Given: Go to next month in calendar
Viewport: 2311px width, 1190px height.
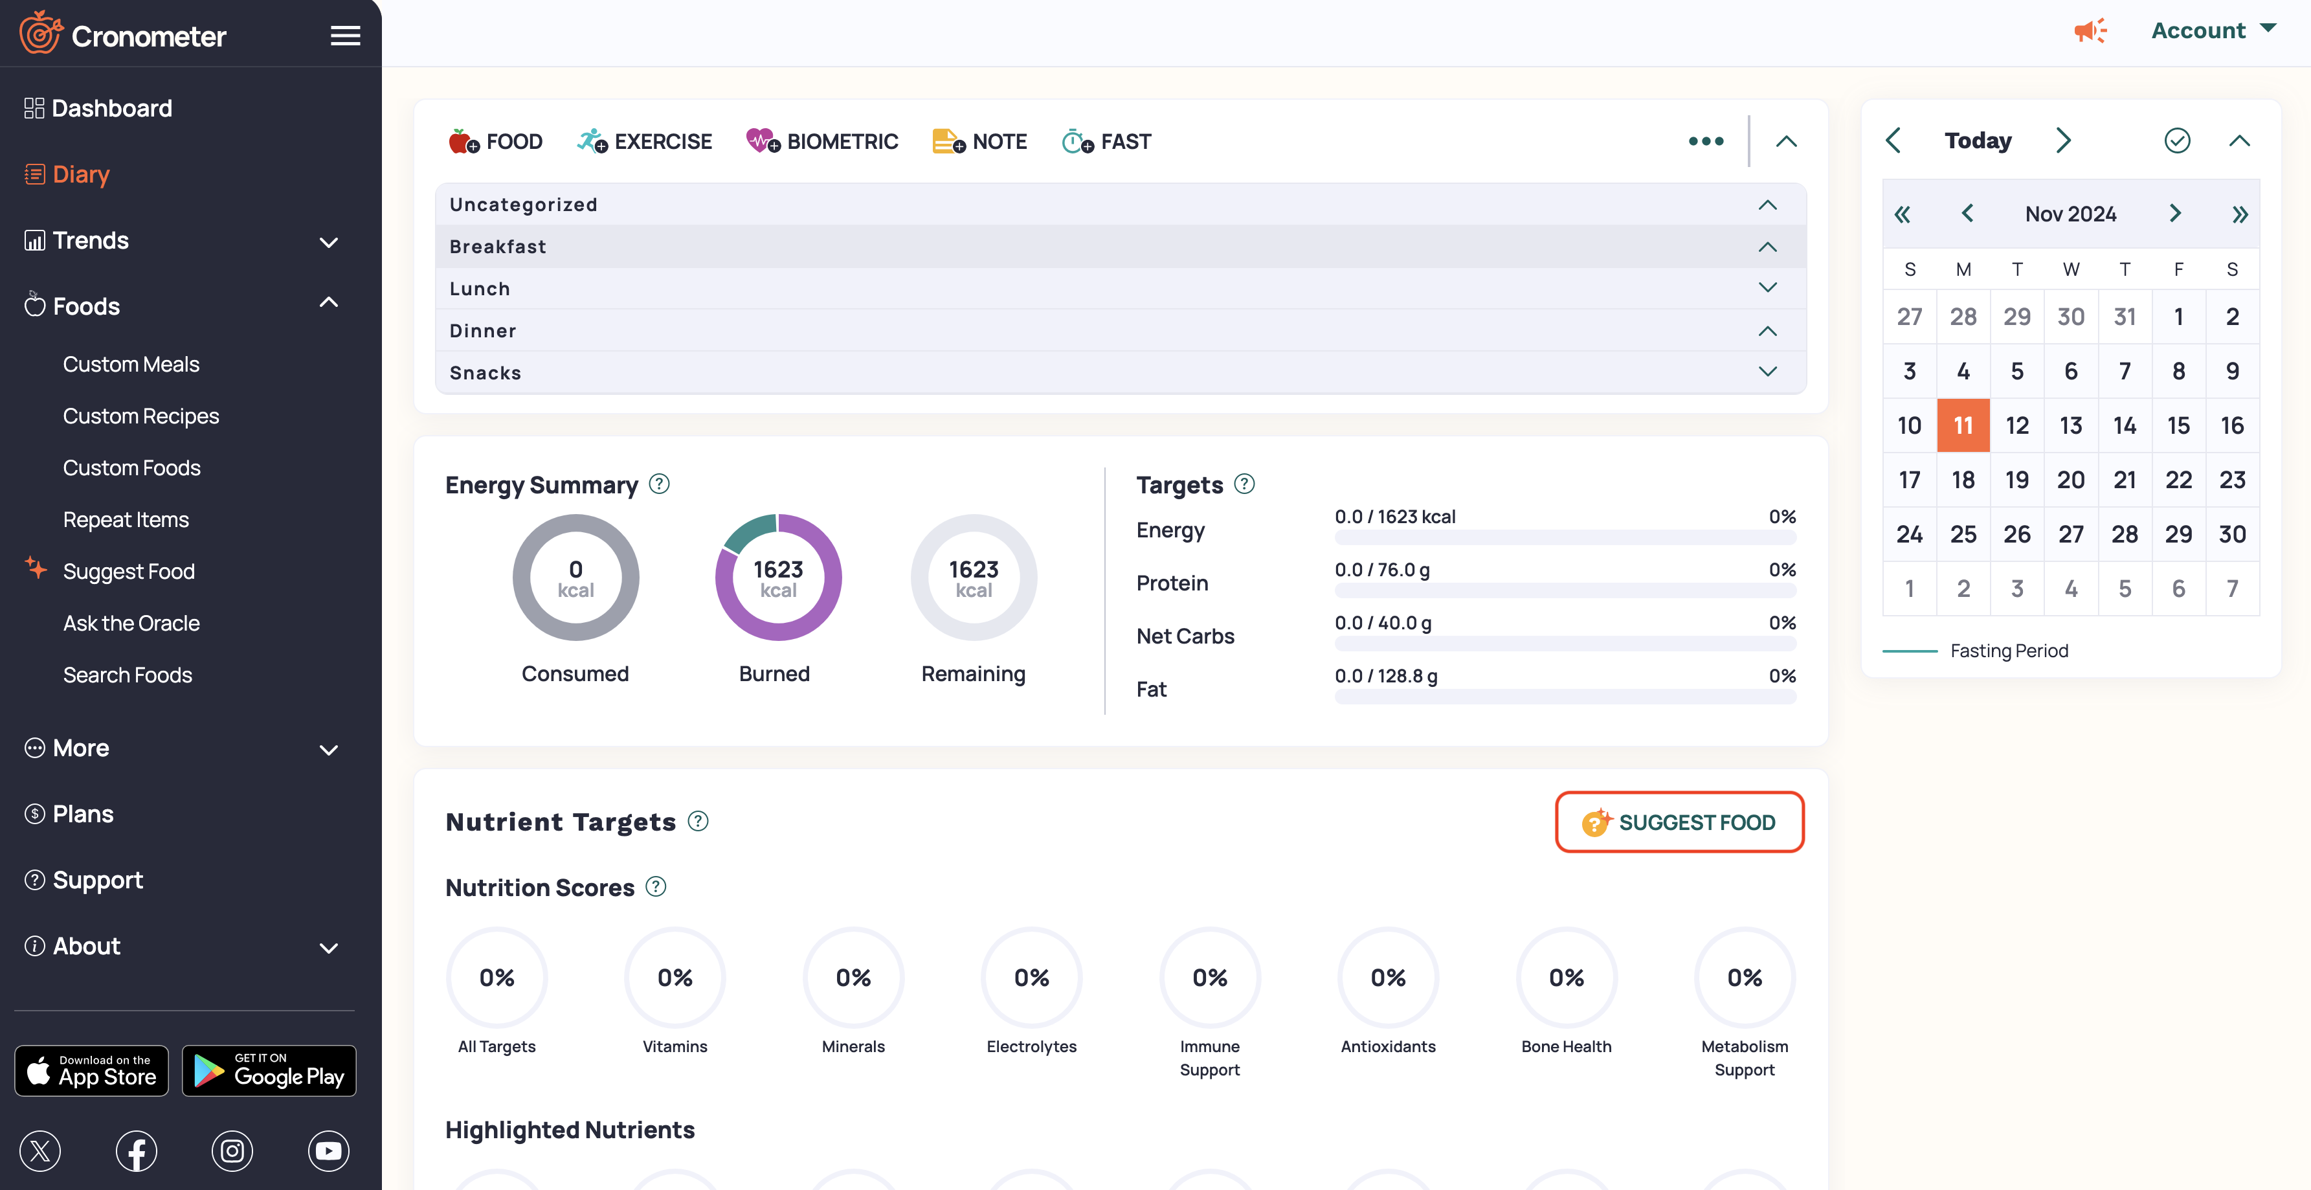Looking at the screenshot, I should (x=2174, y=214).
